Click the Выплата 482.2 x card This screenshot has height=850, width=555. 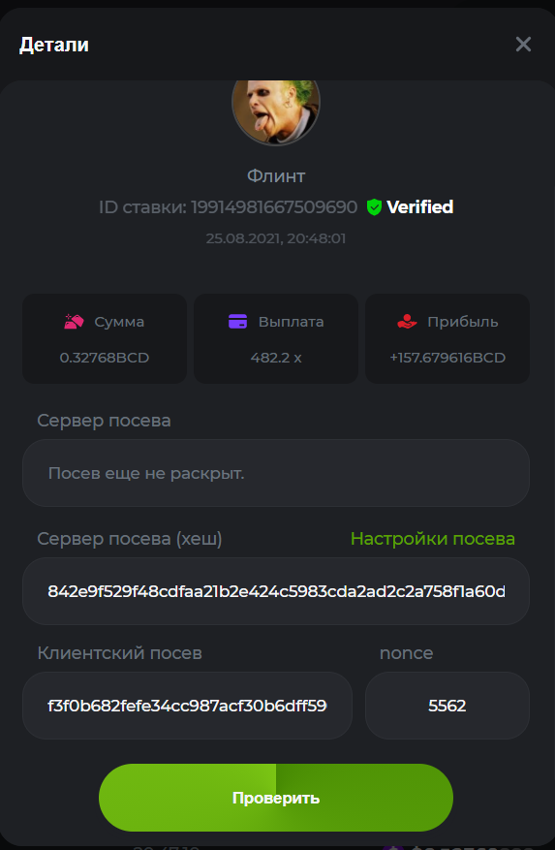(276, 339)
